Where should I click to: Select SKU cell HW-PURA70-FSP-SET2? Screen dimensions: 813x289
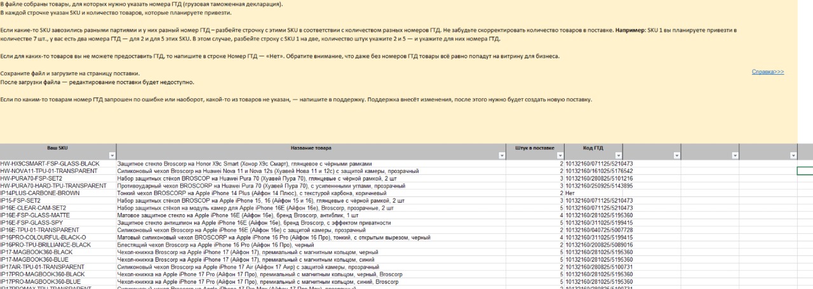pos(58,179)
